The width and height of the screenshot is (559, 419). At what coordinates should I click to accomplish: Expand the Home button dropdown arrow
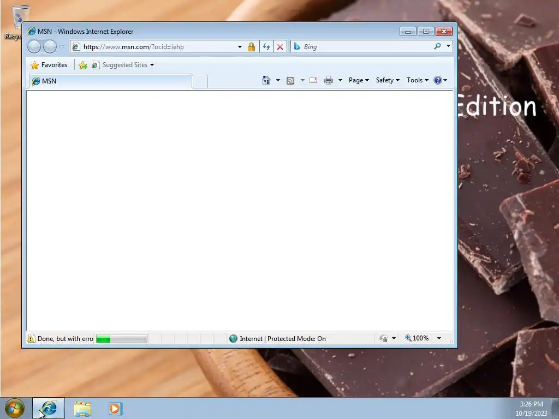(278, 80)
